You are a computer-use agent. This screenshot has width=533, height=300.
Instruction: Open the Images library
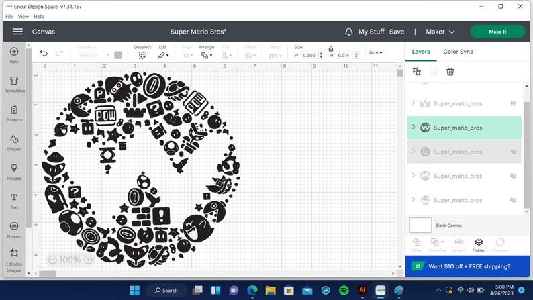coord(14,172)
